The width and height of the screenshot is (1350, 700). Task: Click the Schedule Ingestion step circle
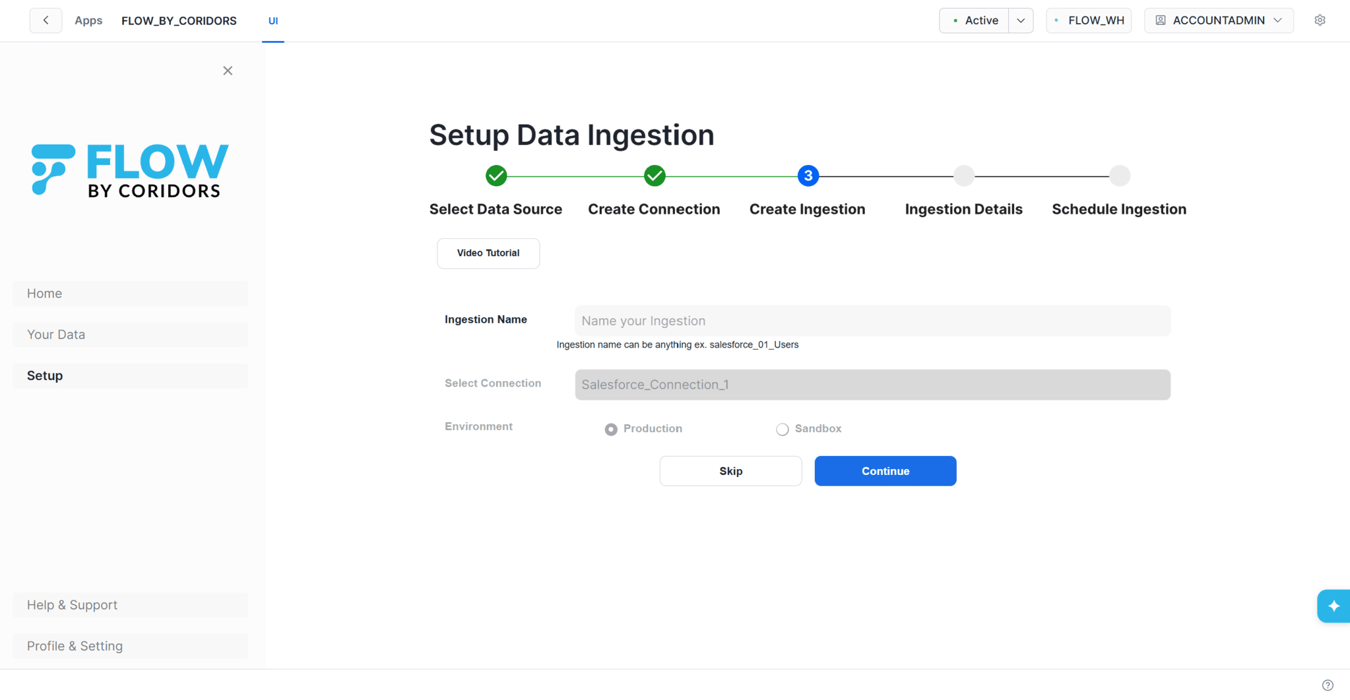click(1120, 175)
